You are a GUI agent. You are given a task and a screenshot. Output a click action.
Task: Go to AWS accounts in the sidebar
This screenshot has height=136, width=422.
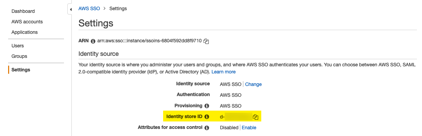27,22
